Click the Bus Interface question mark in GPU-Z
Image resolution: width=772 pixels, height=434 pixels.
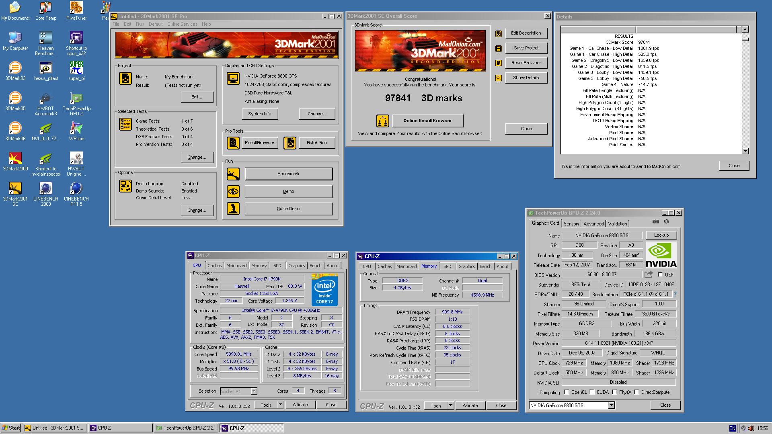[x=675, y=294]
